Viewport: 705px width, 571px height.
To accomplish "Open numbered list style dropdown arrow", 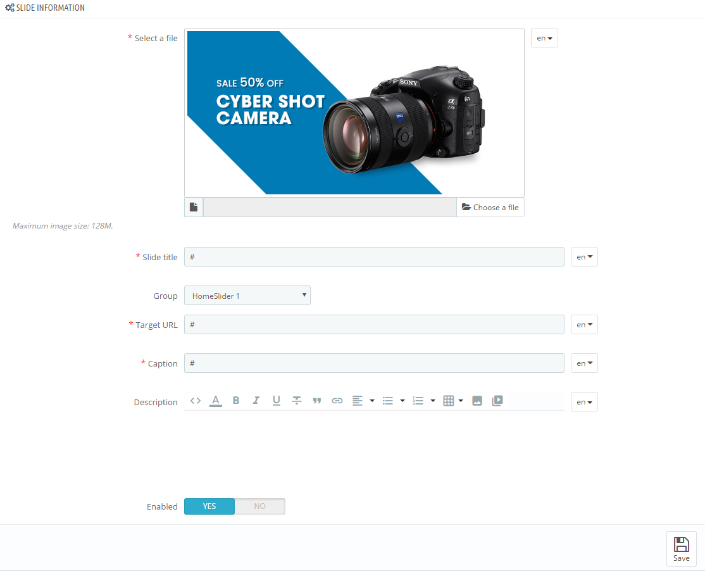I will [432, 401].
